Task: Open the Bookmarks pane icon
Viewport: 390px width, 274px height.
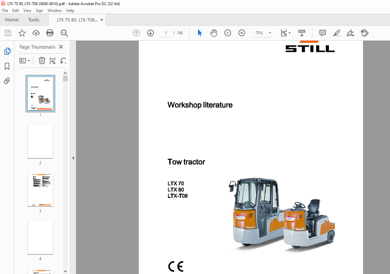Action: [7, 66]
